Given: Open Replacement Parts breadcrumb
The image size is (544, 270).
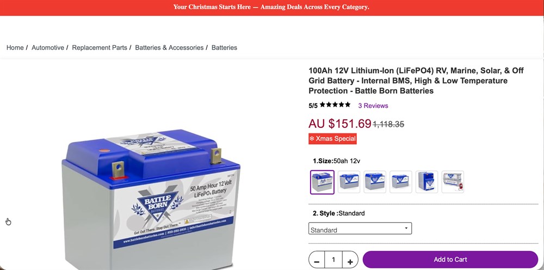Looking at the screenshot, I should pyautogui.click(x=100, y=48).
